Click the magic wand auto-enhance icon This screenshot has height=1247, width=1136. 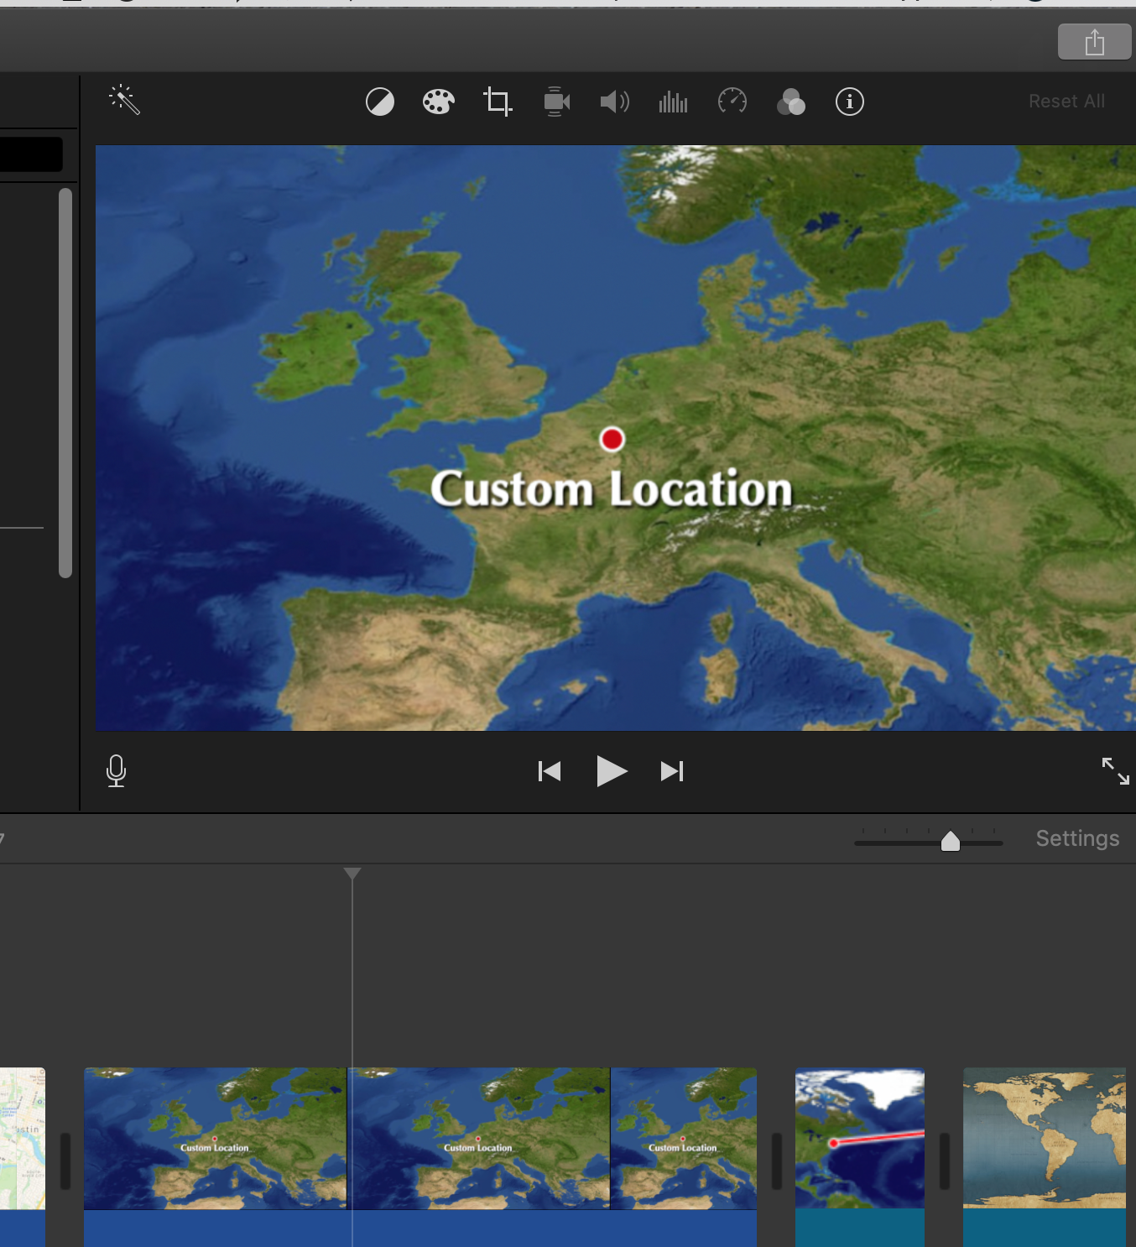click(x=124, y=100)
